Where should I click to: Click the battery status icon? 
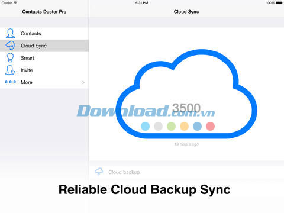pos(279,3)
